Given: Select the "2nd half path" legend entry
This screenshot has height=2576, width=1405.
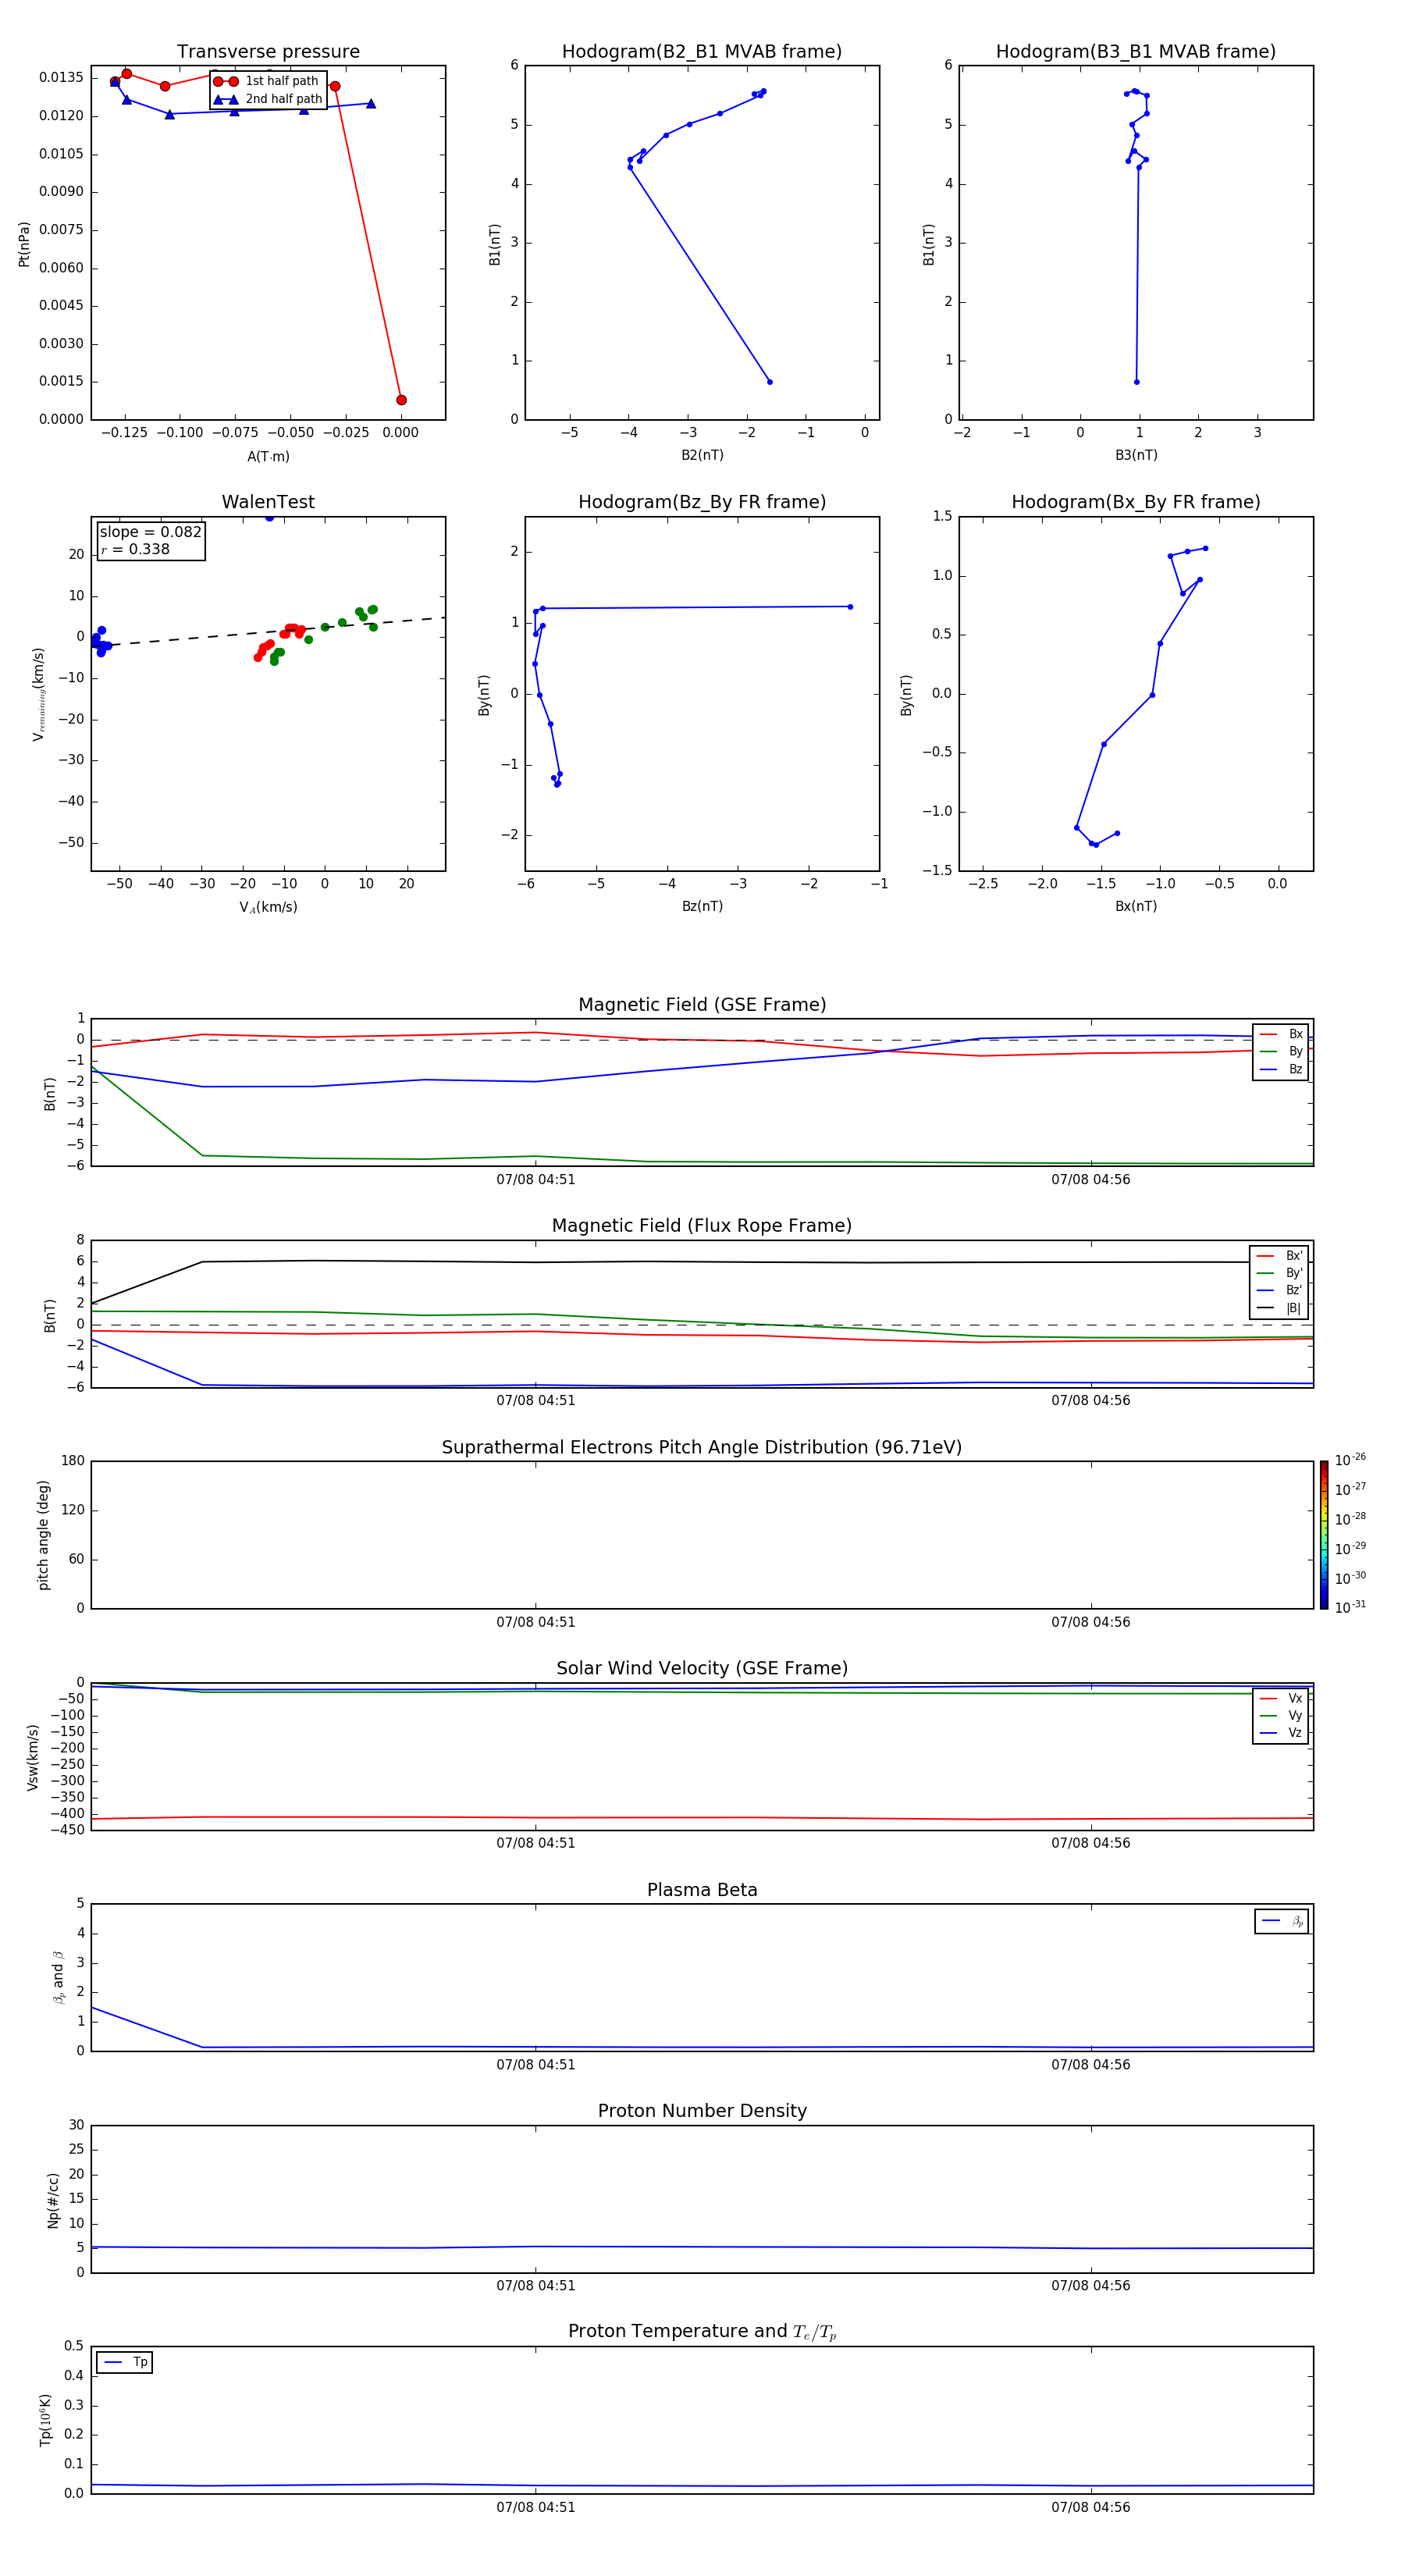Looking at the screenshot, I should click(x=267, y=99).
